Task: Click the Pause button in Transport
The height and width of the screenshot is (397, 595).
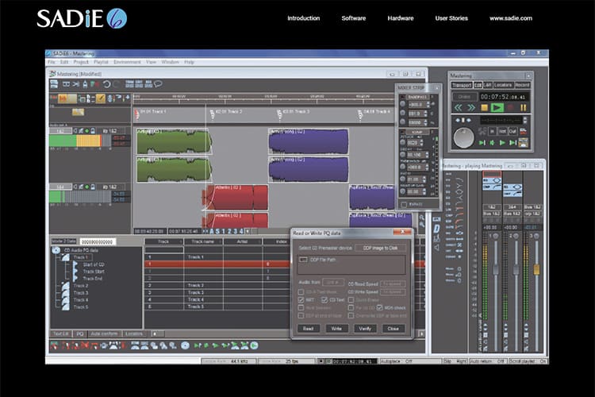Action: 524,108
